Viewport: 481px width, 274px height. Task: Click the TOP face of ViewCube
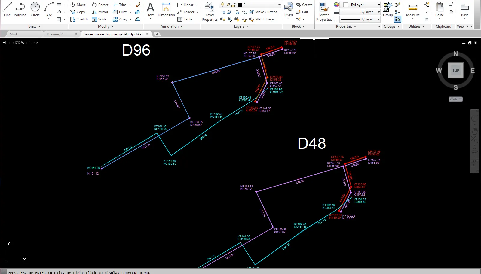click(x=456, y=70)
